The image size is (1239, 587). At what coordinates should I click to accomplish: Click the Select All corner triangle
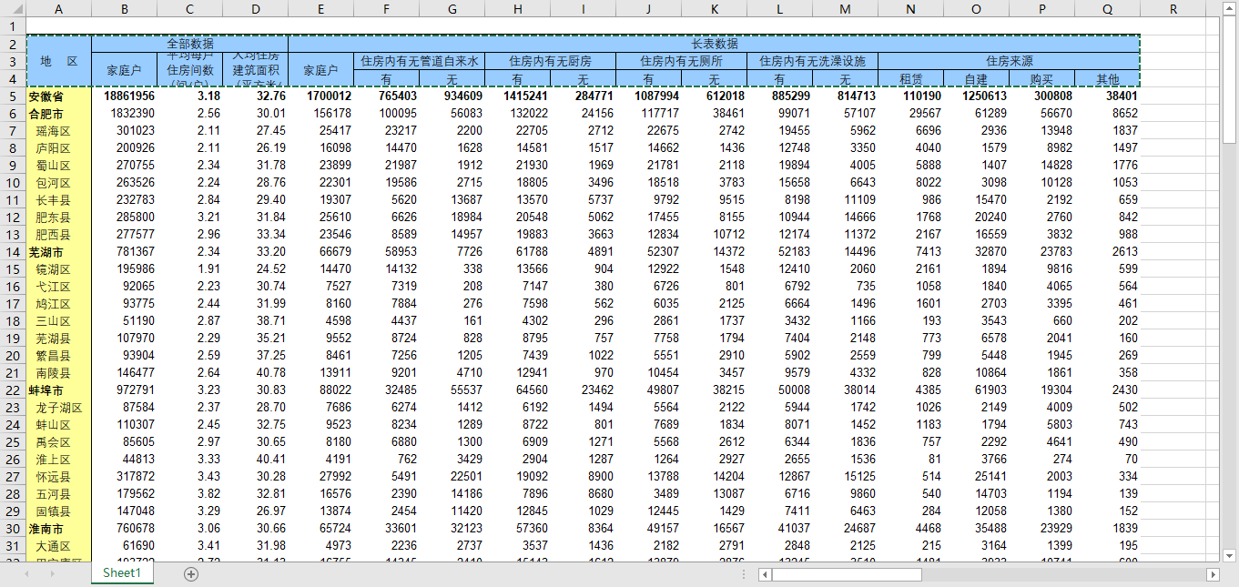coord(13,9)
